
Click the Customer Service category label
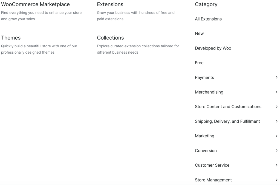point(212,165)
